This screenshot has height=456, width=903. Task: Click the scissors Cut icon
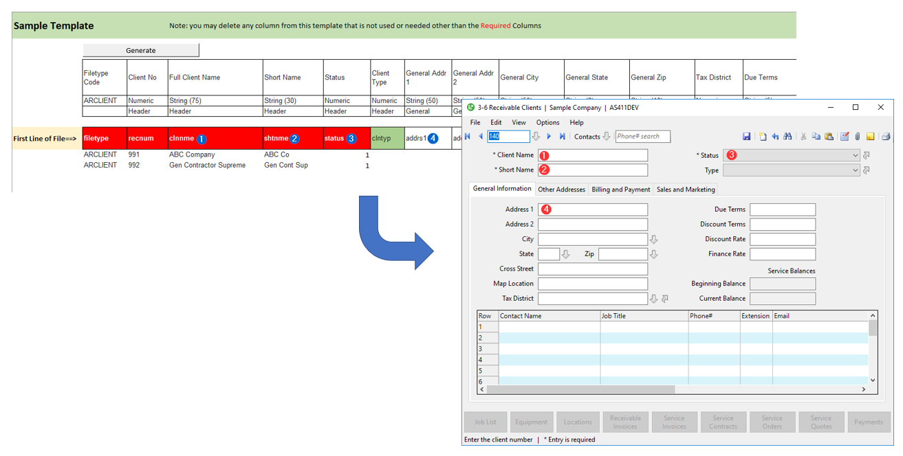(803, 137)
